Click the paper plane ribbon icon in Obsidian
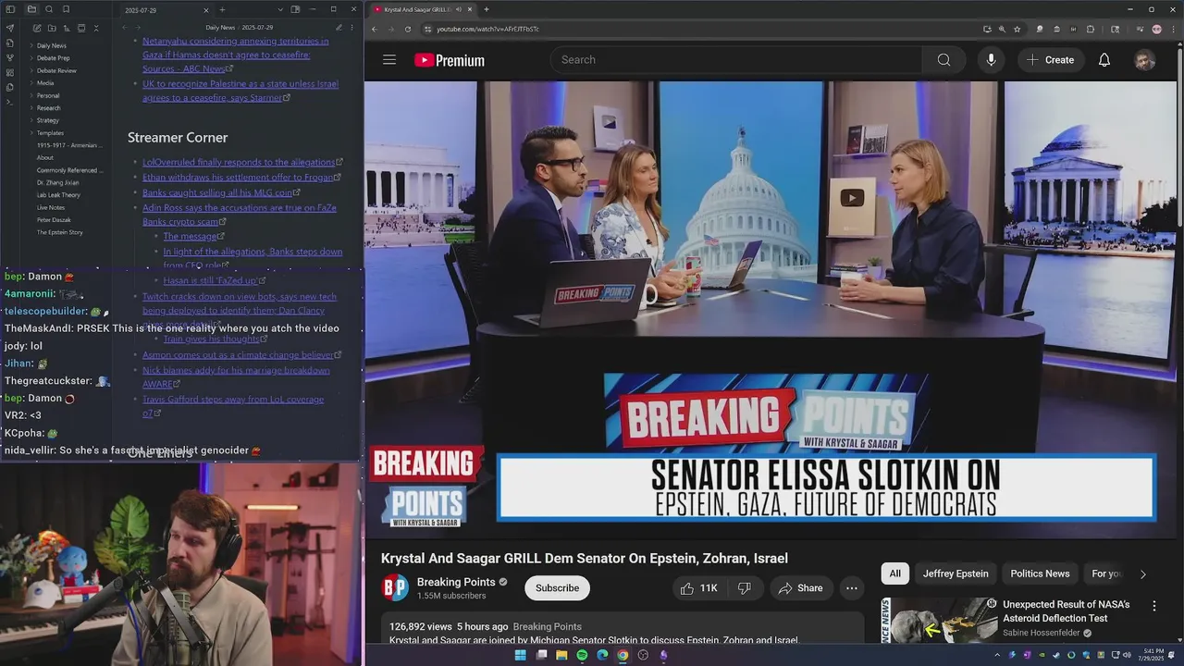1184x666 pixels. (x=10, y=28)
